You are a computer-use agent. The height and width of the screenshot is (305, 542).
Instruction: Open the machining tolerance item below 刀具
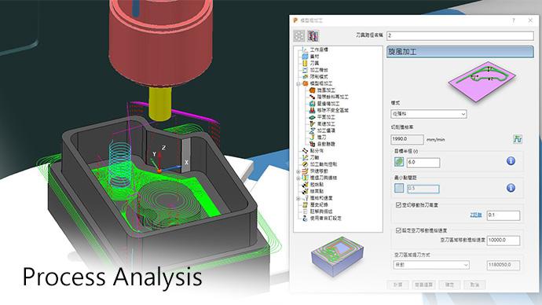(x=319, y=70)
